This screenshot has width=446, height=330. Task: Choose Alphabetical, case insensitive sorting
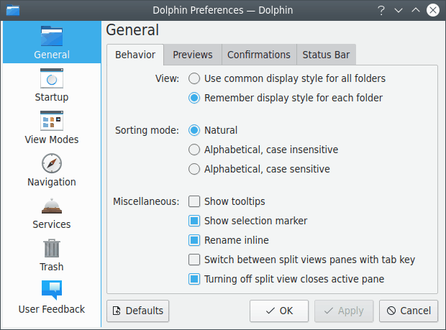click(194, 150)
